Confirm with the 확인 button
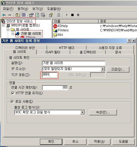The image size is (137, 147). point(51,142)
